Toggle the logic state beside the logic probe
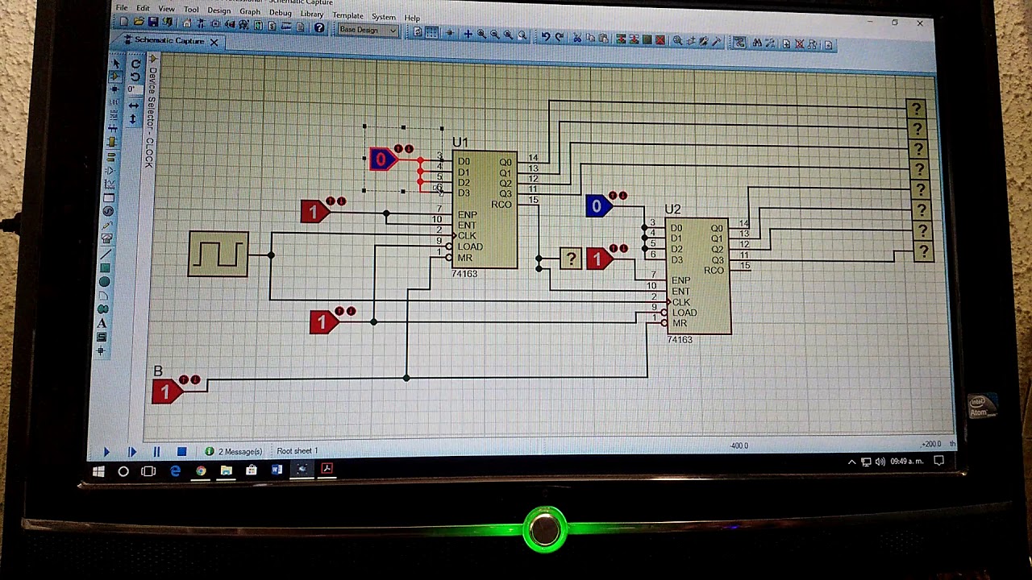The height and width of the screenshot is (580, 1032). [598, 259]
